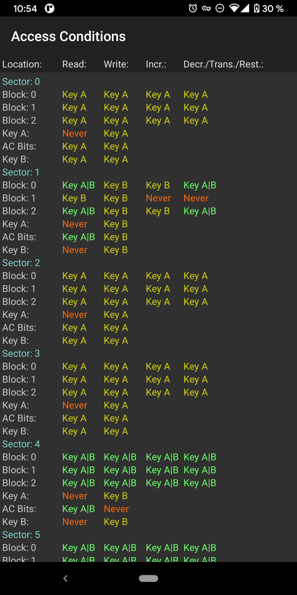Tap the back navigation arrow
The height and width of the screenshot is (595, 297).
[x=65, y=578]
